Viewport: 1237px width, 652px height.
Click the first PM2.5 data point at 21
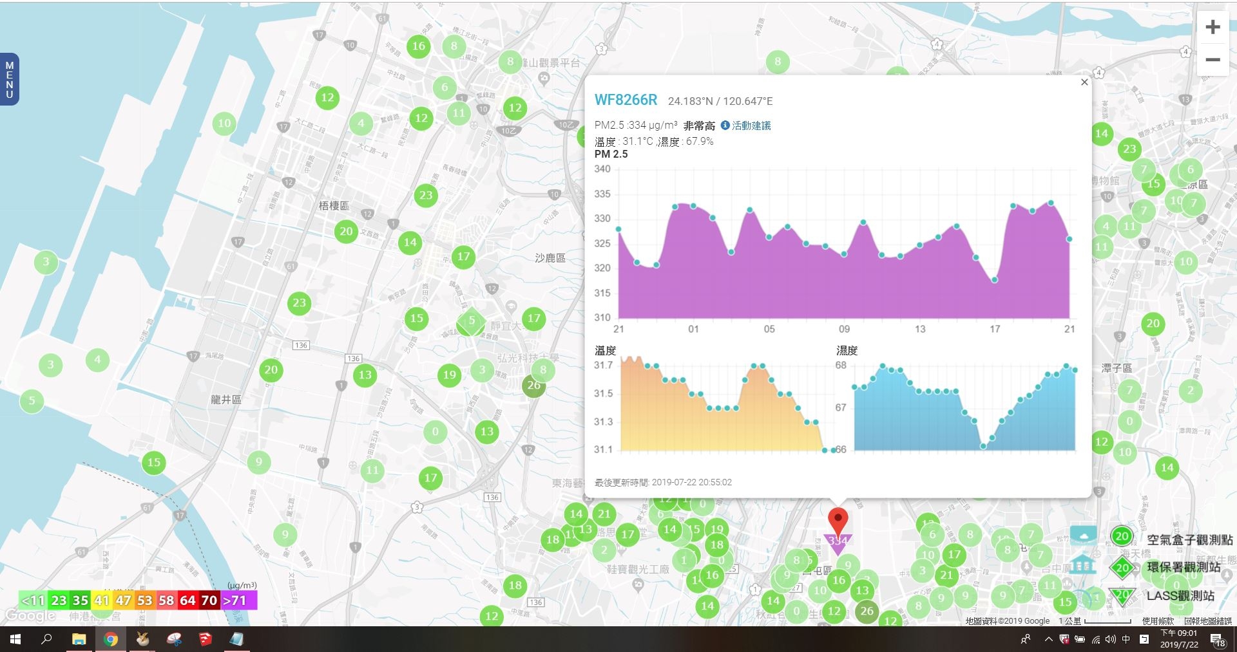[618, 229]
